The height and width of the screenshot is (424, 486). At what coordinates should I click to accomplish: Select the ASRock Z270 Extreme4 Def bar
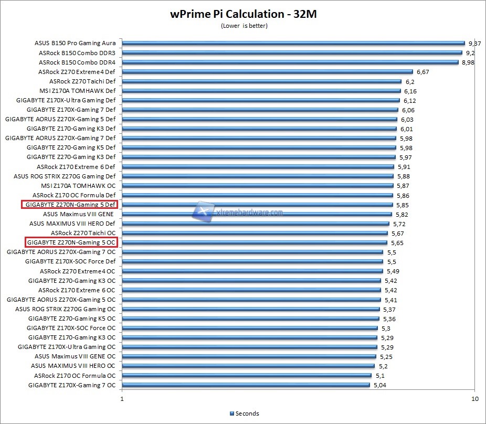tap(268, 72)
